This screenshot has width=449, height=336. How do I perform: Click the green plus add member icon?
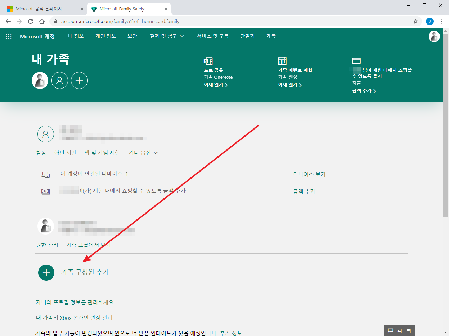[x=46, y=273]
